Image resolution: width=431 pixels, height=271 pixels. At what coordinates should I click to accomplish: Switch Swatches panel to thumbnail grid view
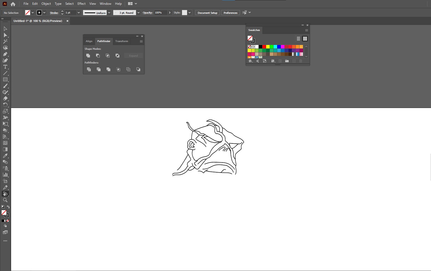pos(305,39)
